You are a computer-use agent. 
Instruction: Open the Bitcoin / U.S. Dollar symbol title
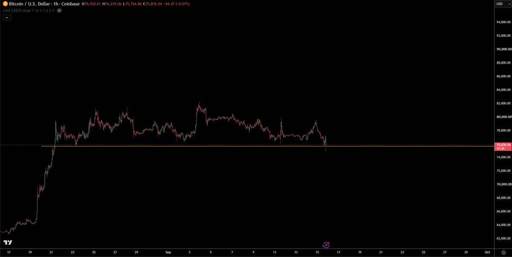pos(29,4)
